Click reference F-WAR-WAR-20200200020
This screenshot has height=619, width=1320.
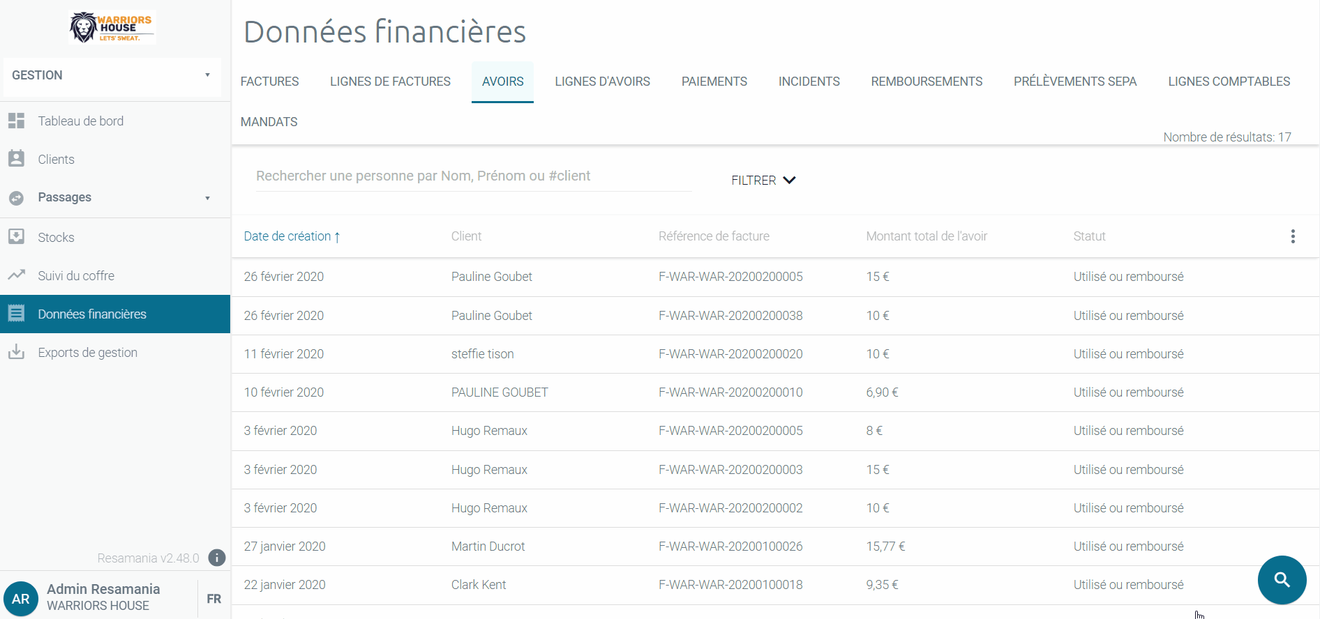click(x=730, y=354)
